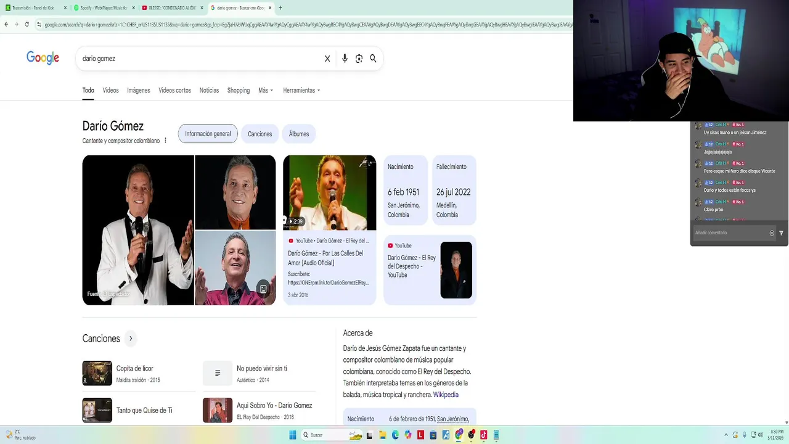This screenshot has width=789, height=444.
Task: Close the dario gomez Google tab
Action: [270, 8]
